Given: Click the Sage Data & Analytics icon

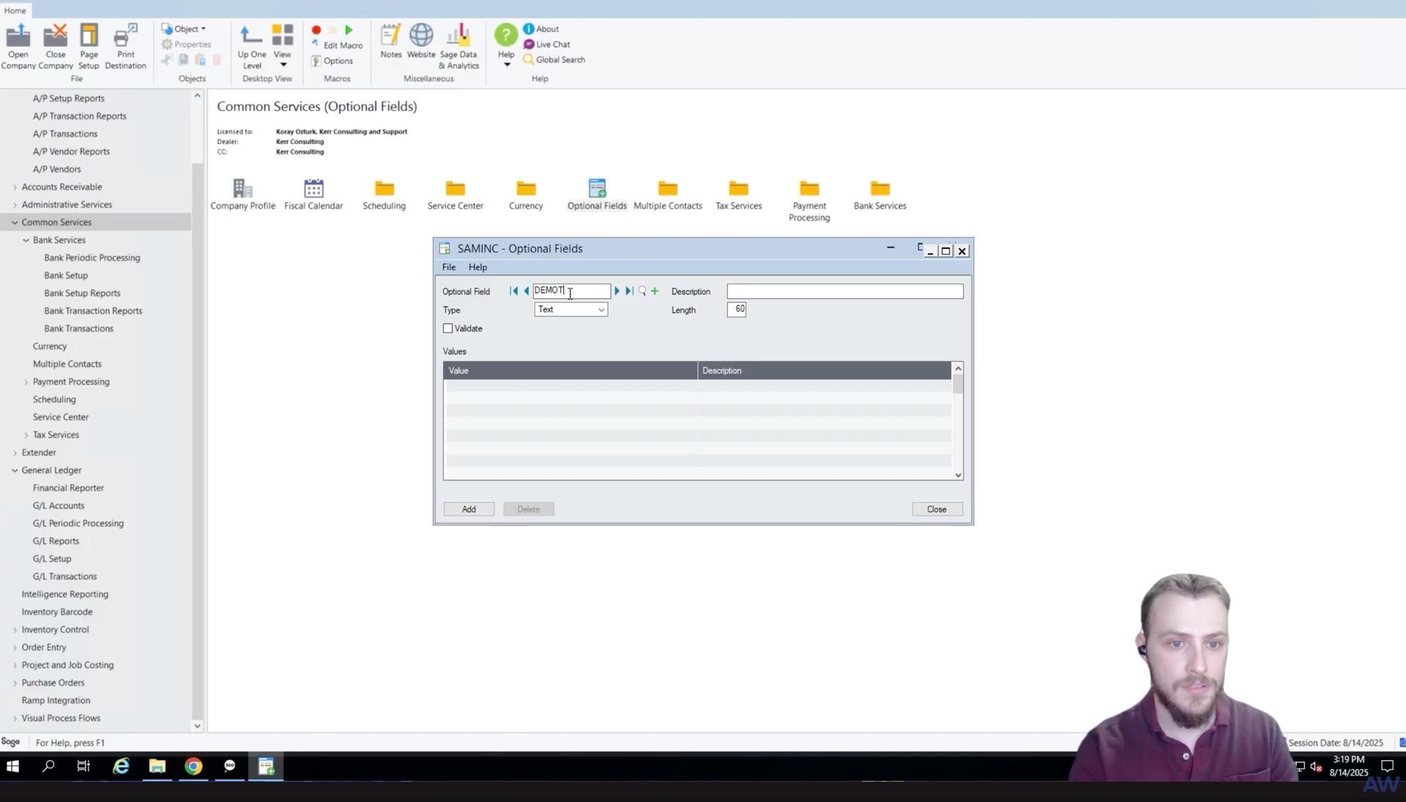Looking at the screenshot, I should pyautogui.click(x=458, y=45).
